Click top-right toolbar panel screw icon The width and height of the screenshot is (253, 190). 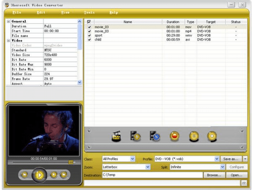coord(242,131)
